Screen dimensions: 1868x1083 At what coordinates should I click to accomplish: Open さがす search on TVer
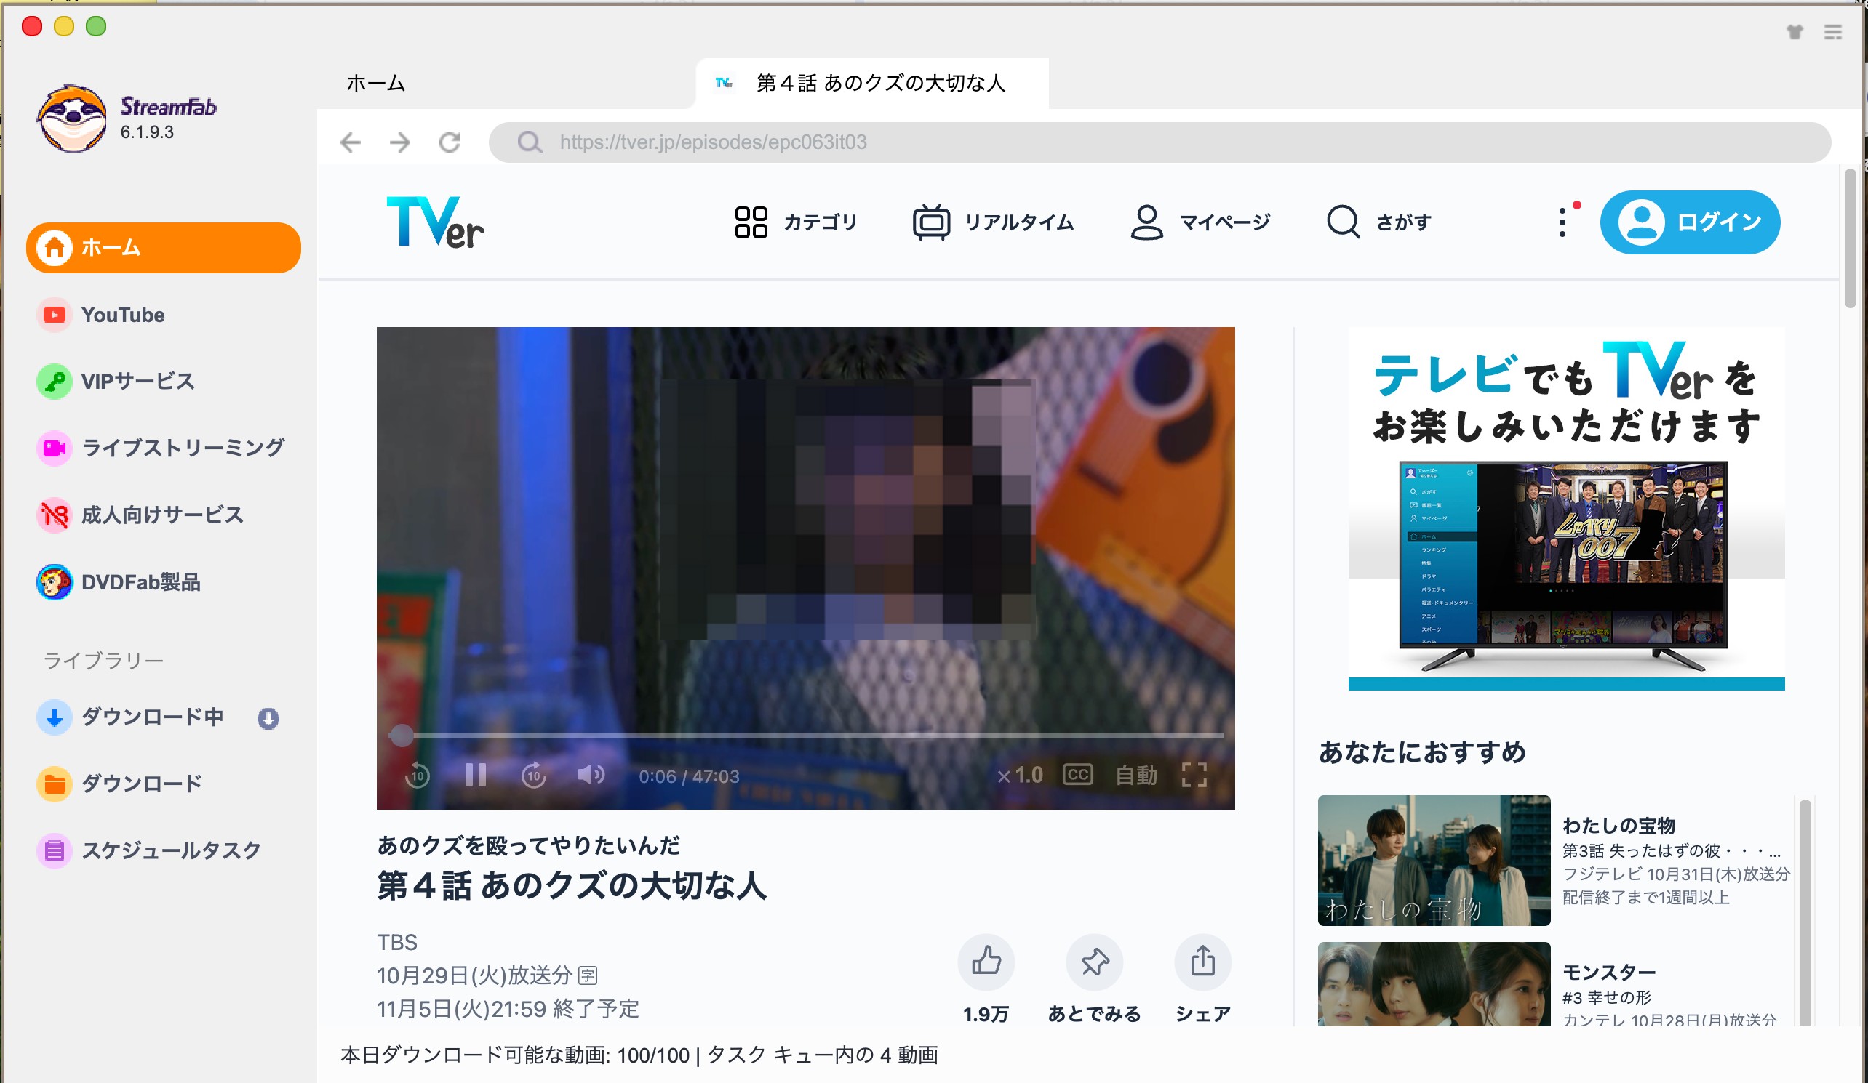click(1378, 222)
